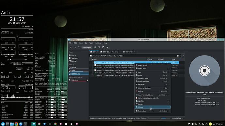The height and width of the screenshot is (126, 225).
Task: Open Properties from the context menu
Action: coord(153,111)
